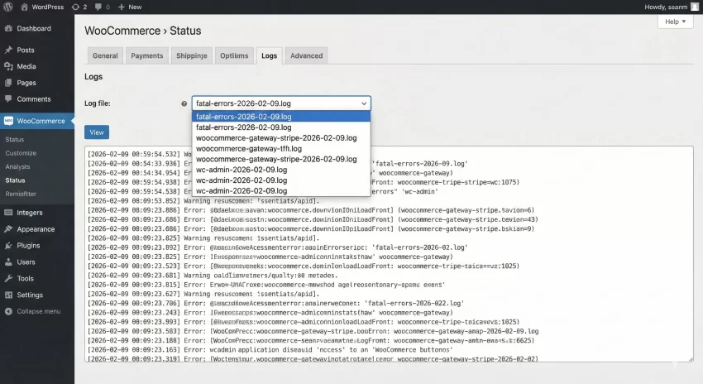Open the Log file dropdown
Screen dimensions: 703x384
[x=281, y=103]
